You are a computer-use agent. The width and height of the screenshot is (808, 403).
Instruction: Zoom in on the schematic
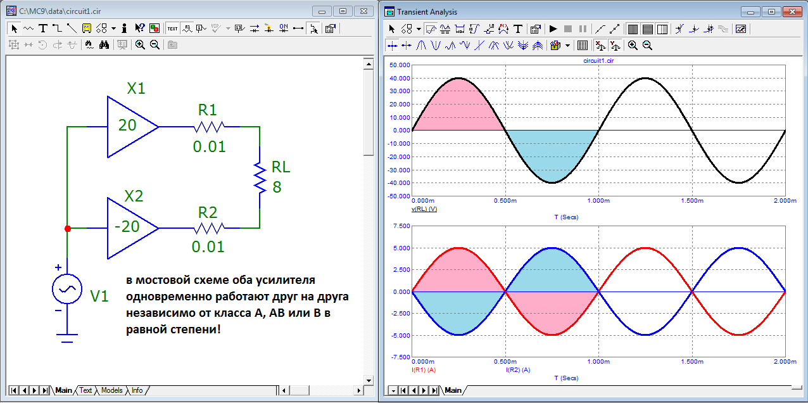(140, 45)
